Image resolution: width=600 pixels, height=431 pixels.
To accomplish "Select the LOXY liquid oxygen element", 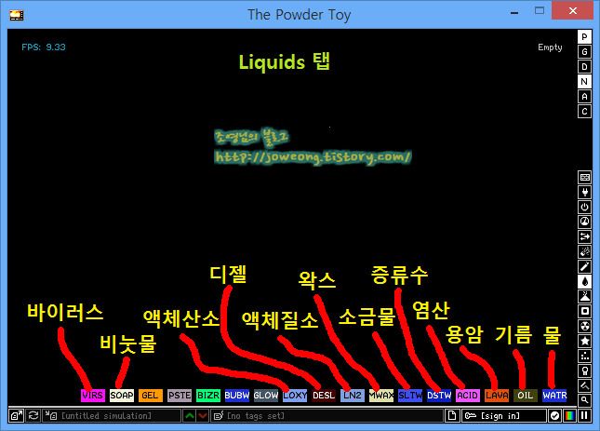I will pyautogui.click(x=295, y=395).
